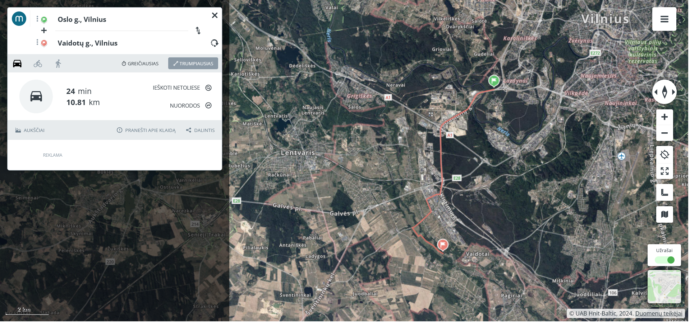
Task: Open the map layers button
Action: pos(664,214)
